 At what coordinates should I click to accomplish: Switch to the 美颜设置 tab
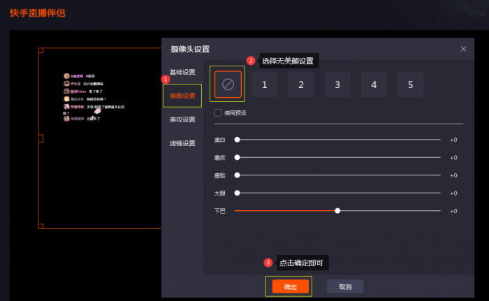pyautogui.click(x=182, y=96)
